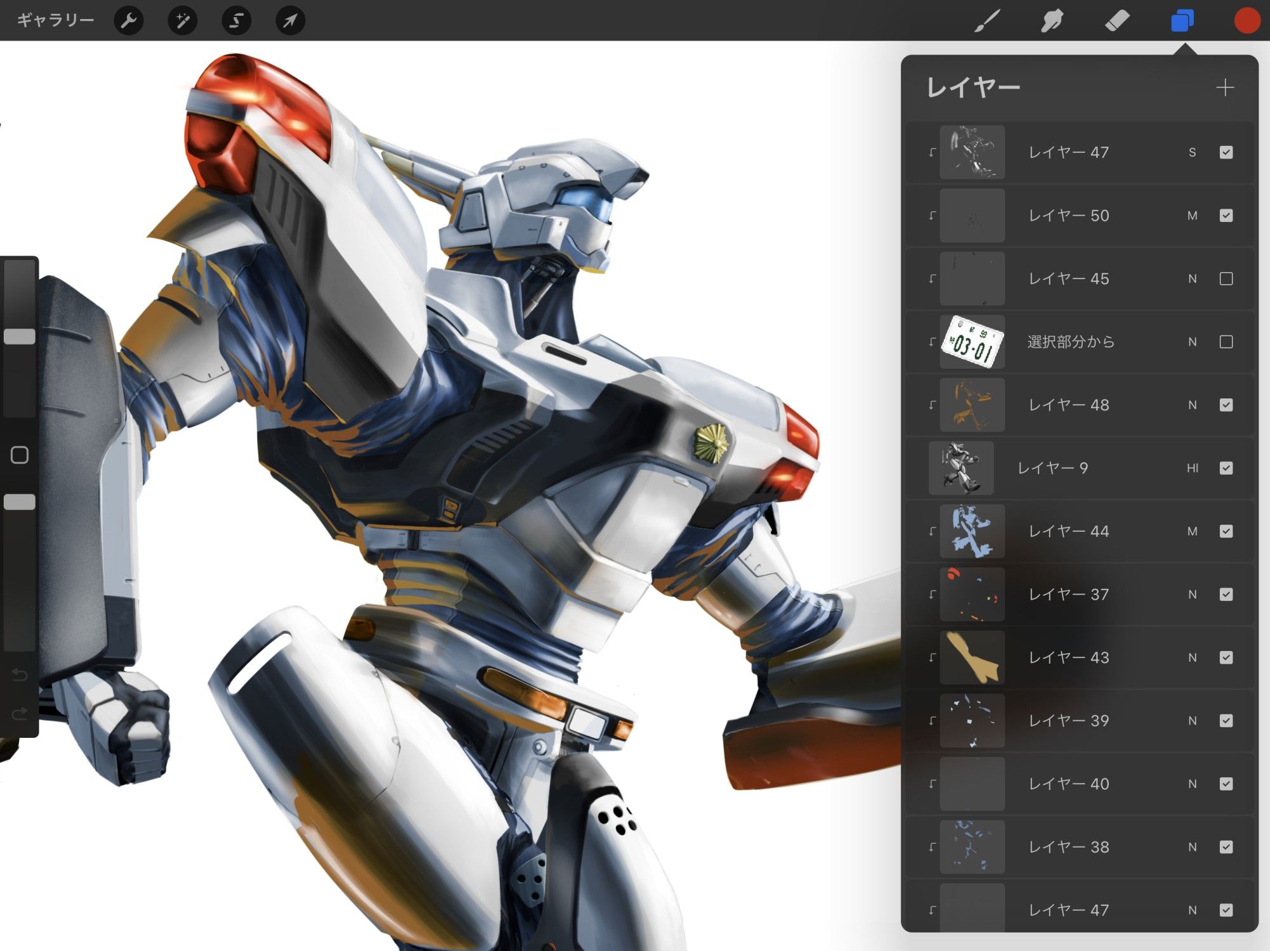Click license plate 03-01 layer thumbnail

(972, 342)
